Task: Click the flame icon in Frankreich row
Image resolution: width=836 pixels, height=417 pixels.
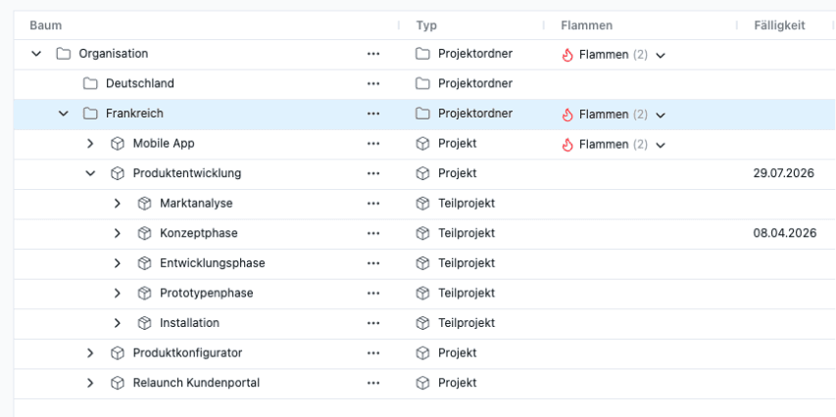Action: coord(566,115)
